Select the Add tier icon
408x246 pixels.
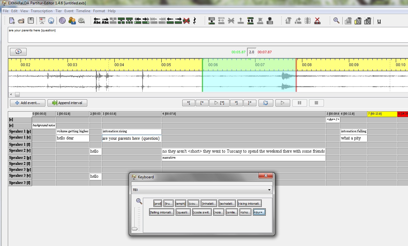pos(212,21)
